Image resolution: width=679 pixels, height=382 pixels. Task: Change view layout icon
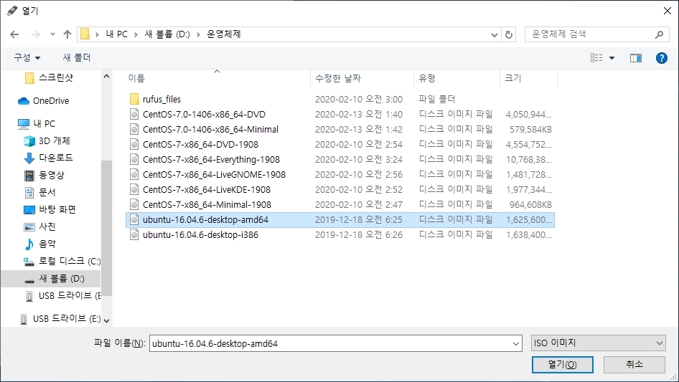pos(596,57)
